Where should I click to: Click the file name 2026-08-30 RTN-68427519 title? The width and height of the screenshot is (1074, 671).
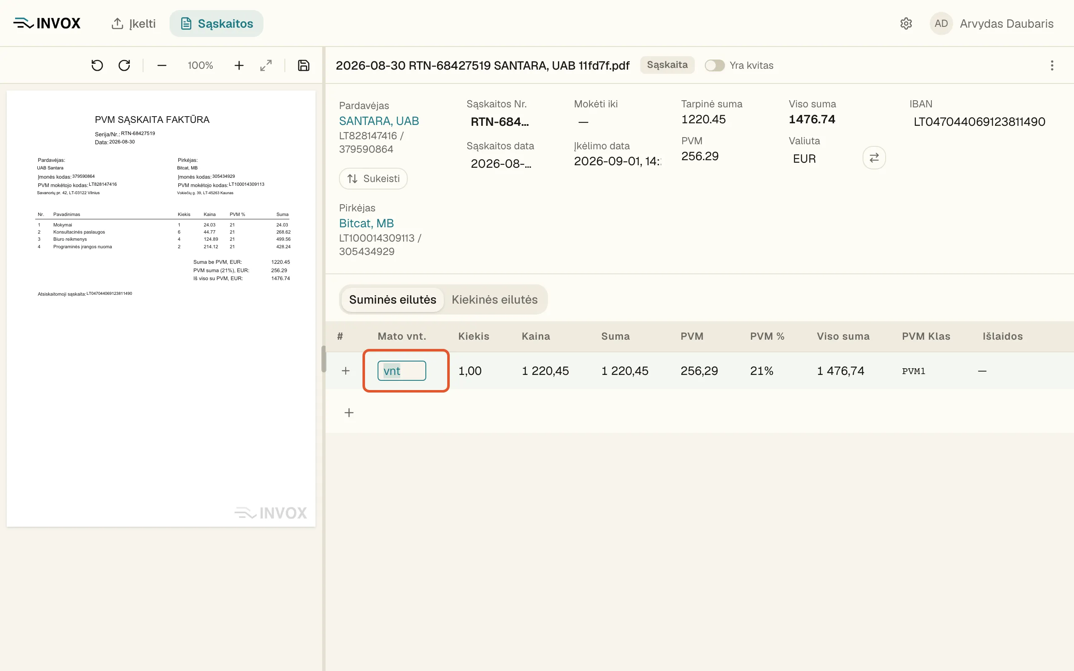click(482, 66)
